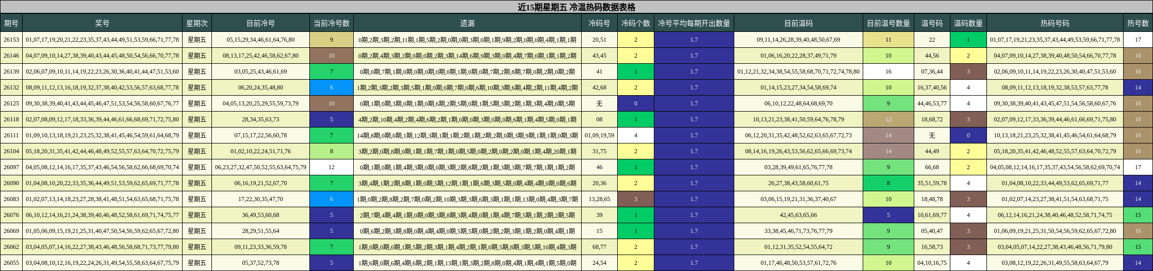
Task: Click hot count 17 in row 26097
Action: [1138, 167]
